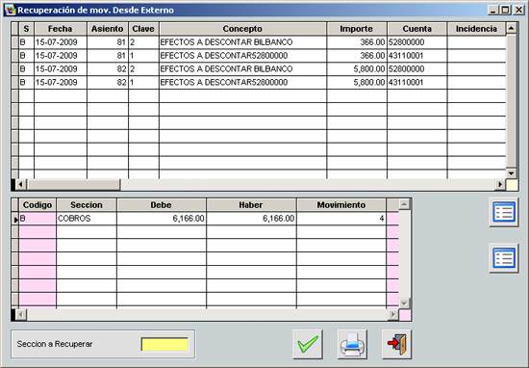Select concept EFECTOS A DESCONTAR52800000 asiento 82
This screenshot has width=529, height=368.
(x=242, y=82)
